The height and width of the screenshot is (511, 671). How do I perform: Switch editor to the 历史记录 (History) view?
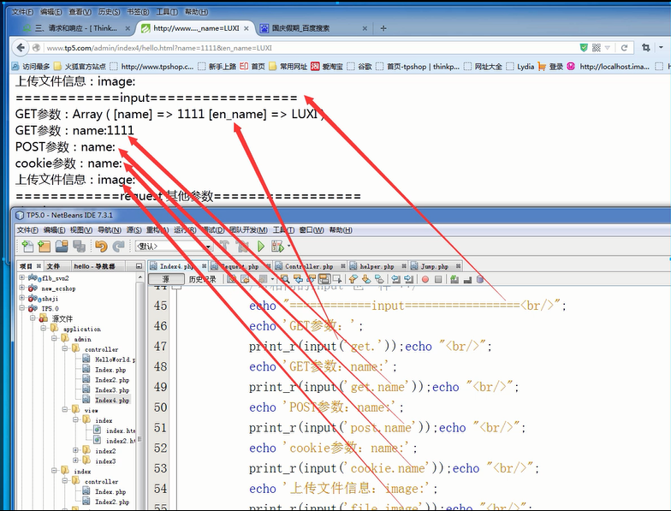pos(202,279)
